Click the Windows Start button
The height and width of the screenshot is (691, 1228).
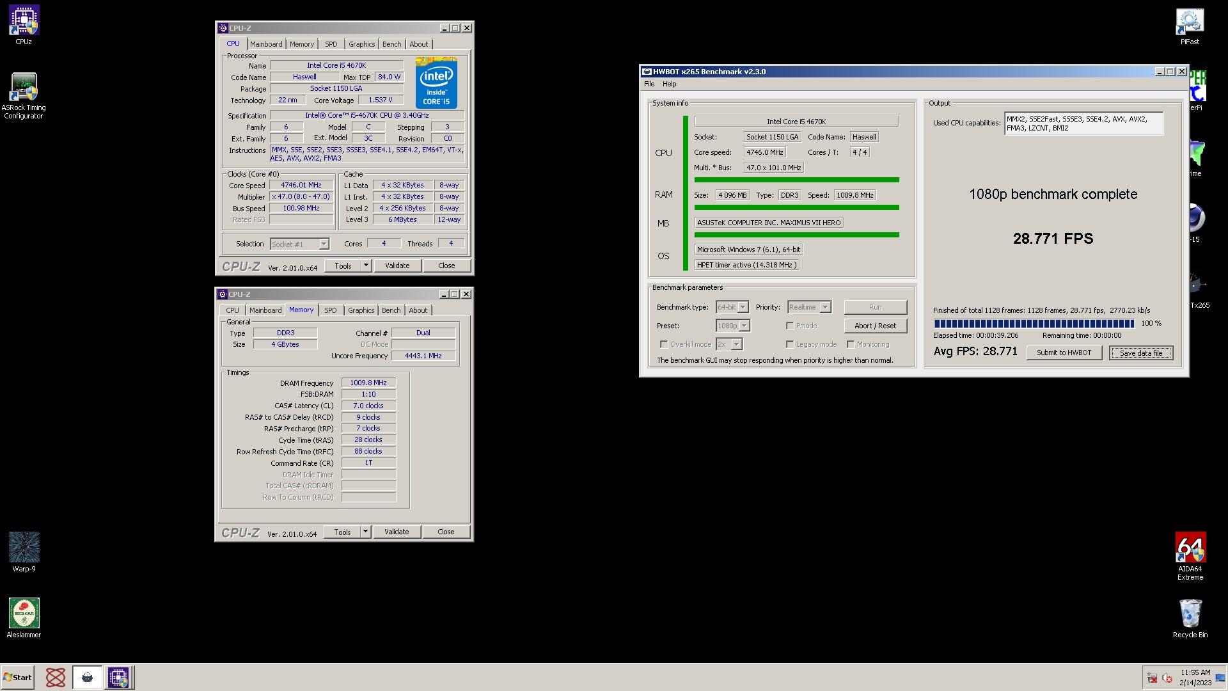tap(17, 678)
